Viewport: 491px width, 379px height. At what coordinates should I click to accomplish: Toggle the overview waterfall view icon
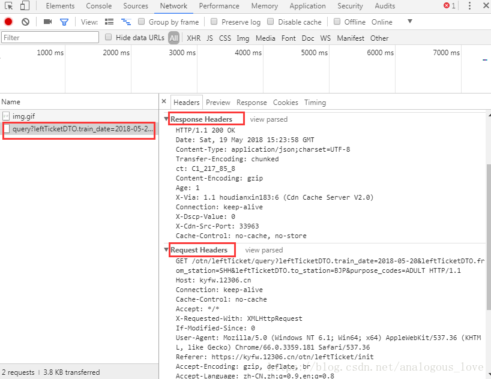(126, 22)
